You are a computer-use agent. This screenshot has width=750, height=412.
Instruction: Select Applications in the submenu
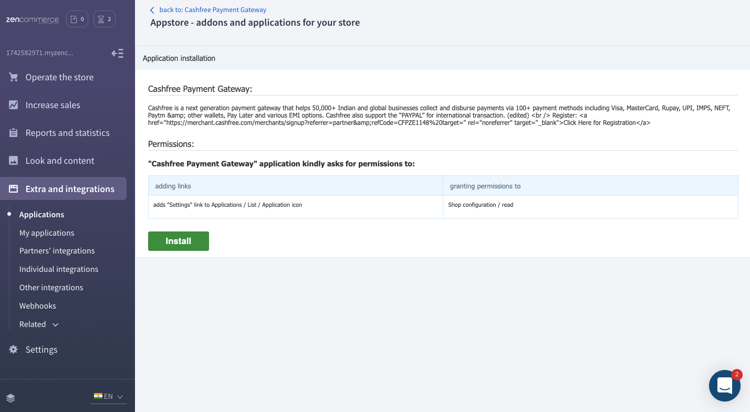pos(41,215)
